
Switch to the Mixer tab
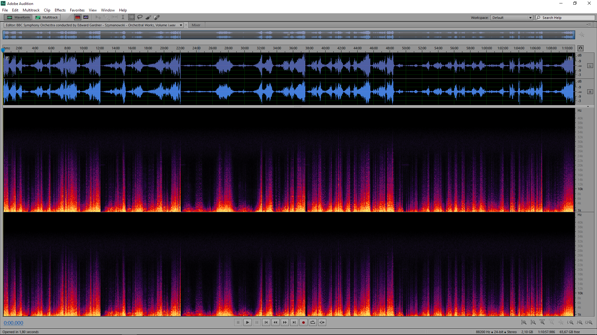pos(196,25)
